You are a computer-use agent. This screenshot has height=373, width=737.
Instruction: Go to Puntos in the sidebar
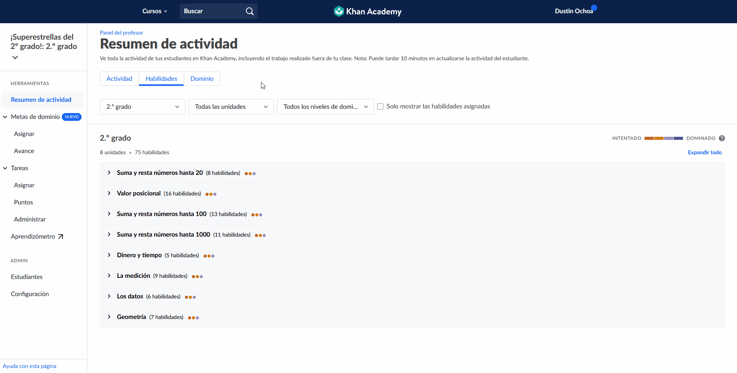23,202
